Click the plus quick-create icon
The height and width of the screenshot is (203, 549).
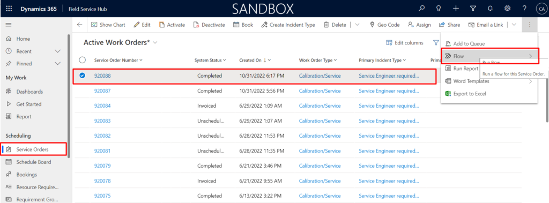pos(456,9)
